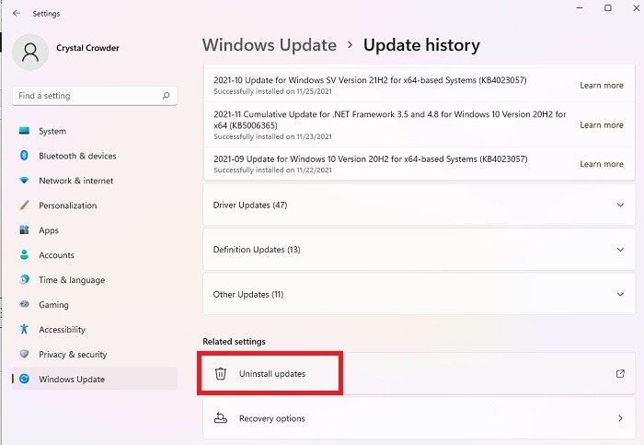Open Privacy & security settings

95,354
